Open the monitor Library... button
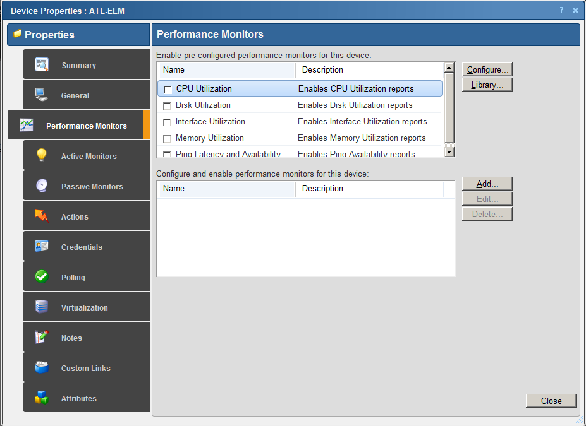This screenshot has height=426, width=586. 487,85
